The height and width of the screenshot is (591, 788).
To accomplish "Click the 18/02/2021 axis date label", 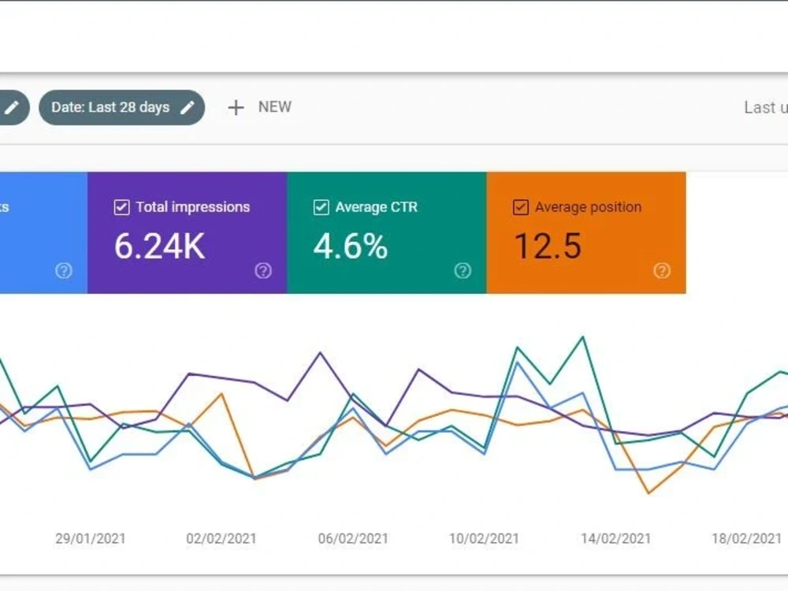I will [747, 539].
